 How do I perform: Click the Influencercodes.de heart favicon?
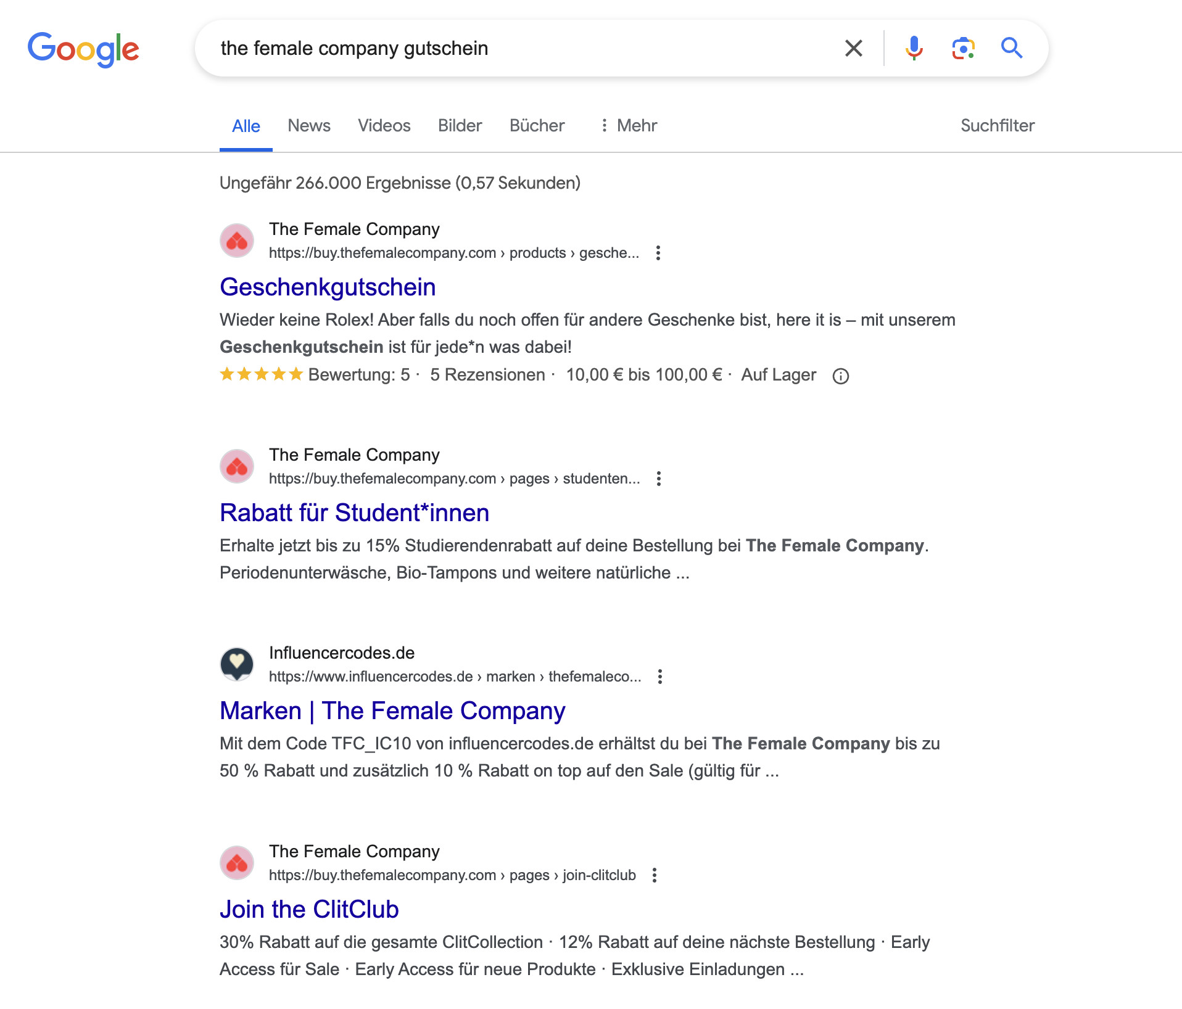click(237, 664)
